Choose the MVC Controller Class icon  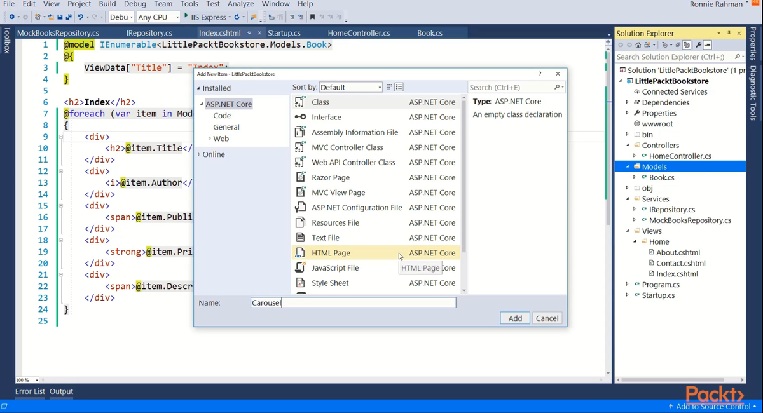pos(300,147)
